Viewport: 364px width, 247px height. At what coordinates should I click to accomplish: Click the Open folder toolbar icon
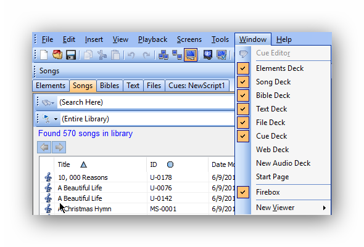tap(57, 55)
